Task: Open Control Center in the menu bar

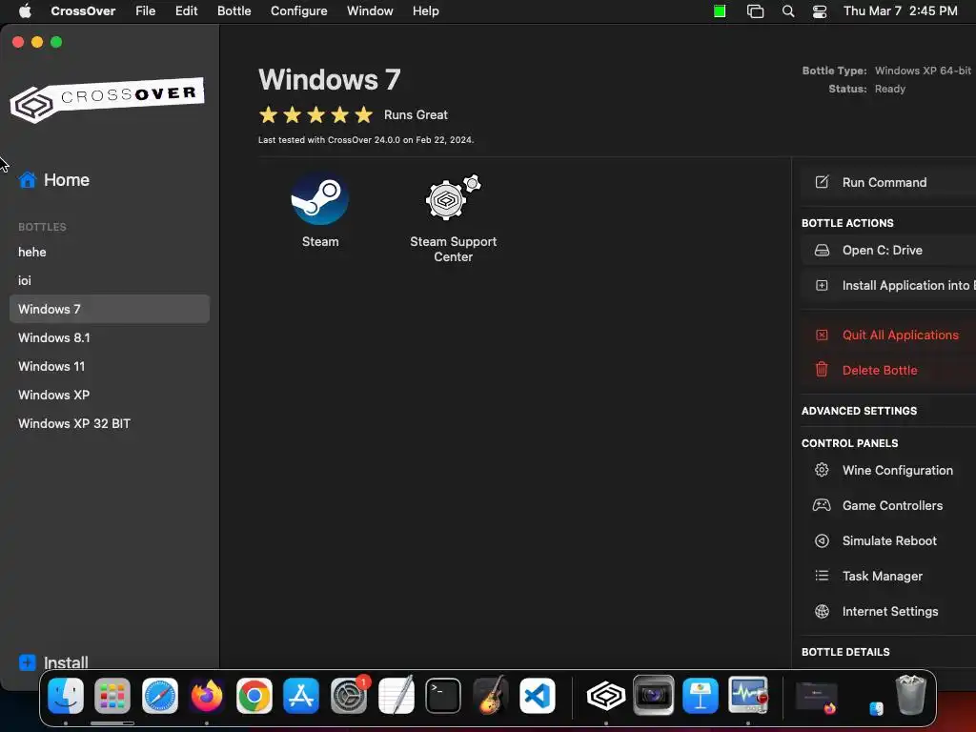Action: click(820, 11)
